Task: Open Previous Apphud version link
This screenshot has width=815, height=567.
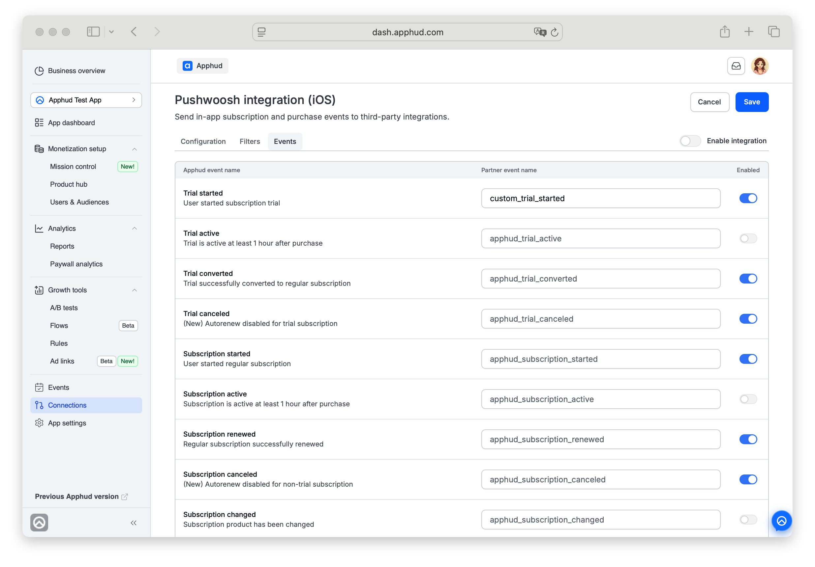Action: click(81, 497)
